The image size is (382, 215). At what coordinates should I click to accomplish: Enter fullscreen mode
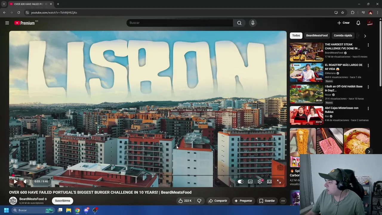pyautogui.click(x=279, y=182)
